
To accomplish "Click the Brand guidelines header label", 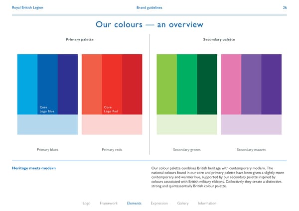I will point(149,8).
